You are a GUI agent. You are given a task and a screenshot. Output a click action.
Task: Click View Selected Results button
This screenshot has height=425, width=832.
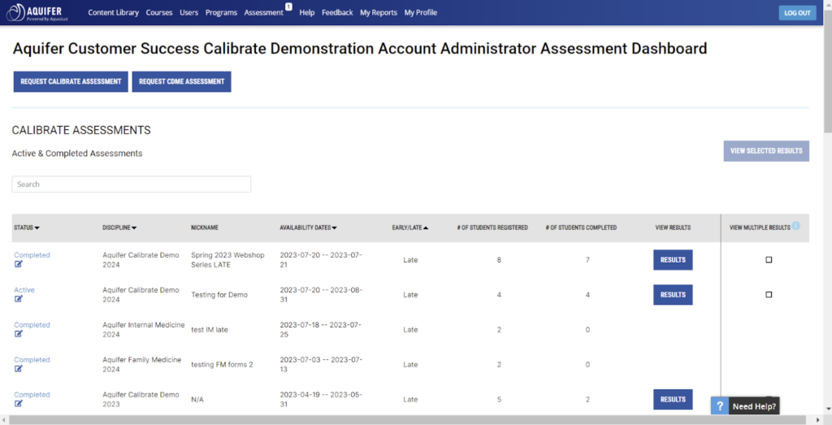[x=766, y=151]
